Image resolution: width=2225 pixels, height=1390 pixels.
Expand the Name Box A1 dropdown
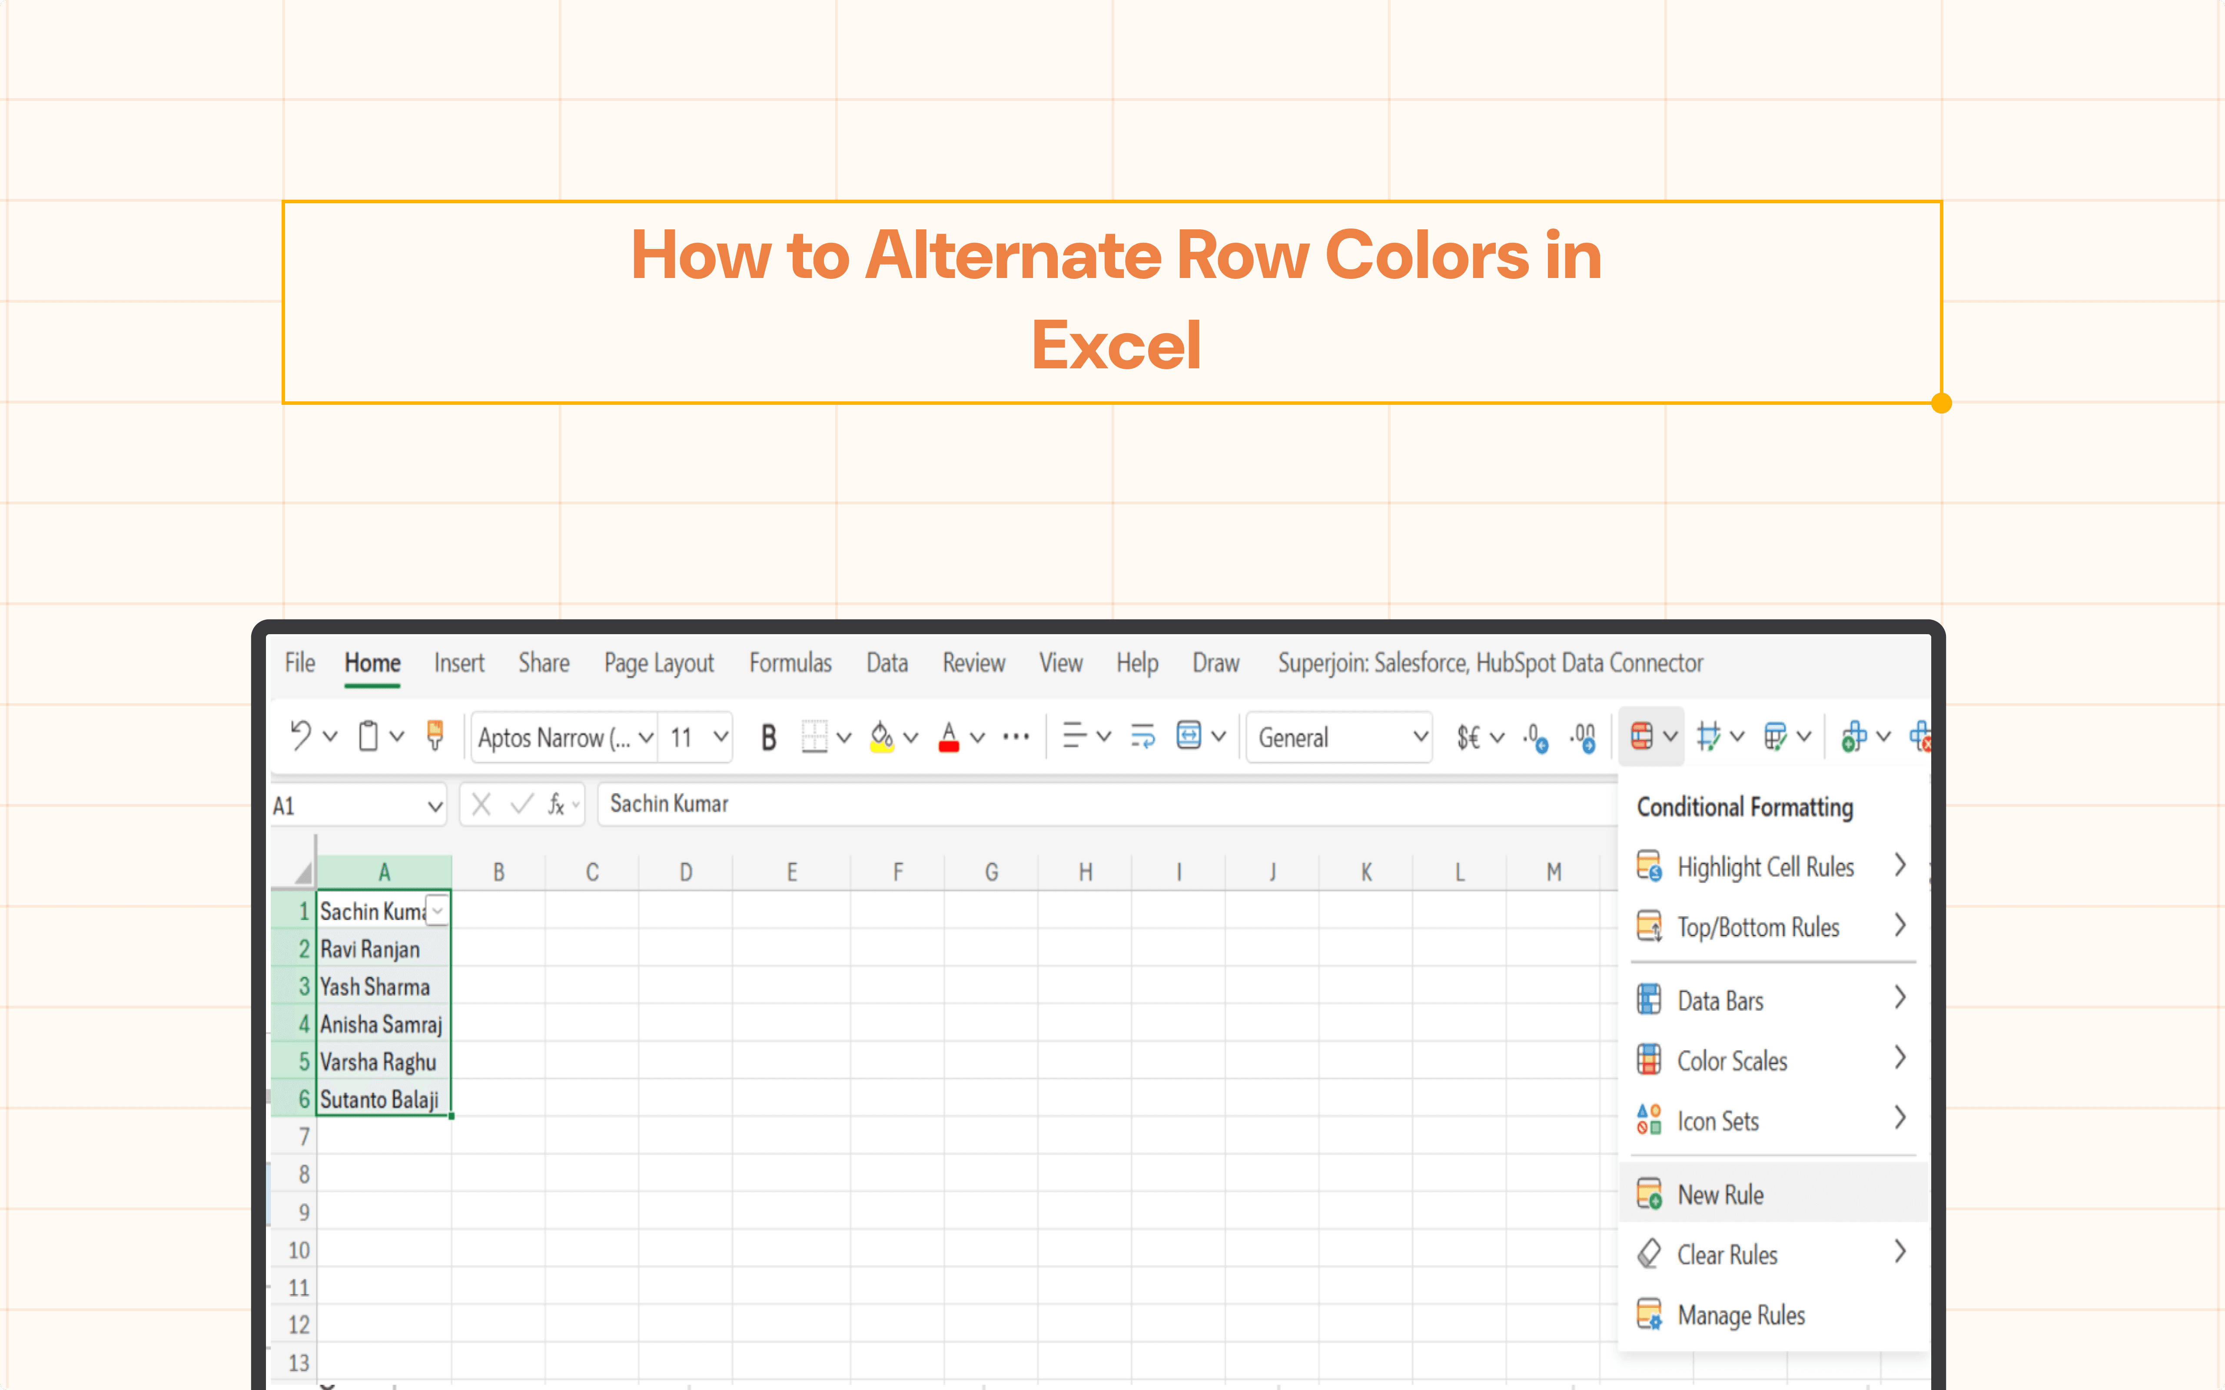click(435, 807)
